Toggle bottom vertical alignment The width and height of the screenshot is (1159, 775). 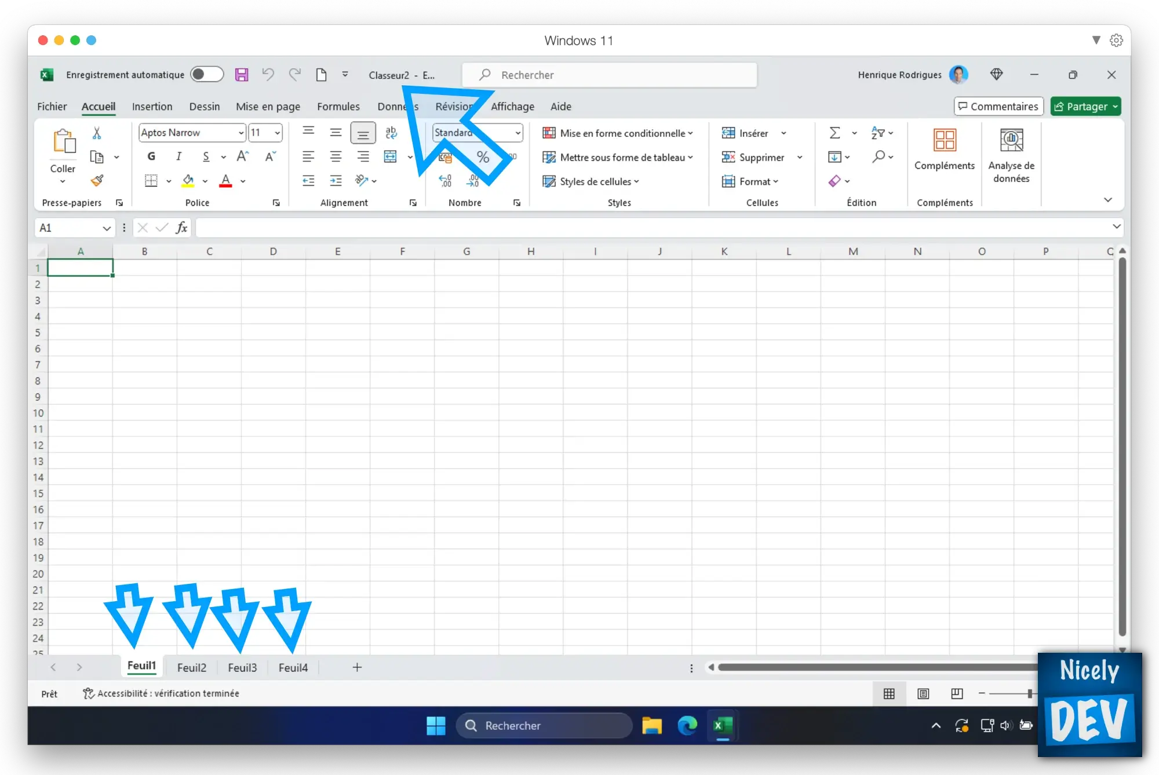pos(363,133)
